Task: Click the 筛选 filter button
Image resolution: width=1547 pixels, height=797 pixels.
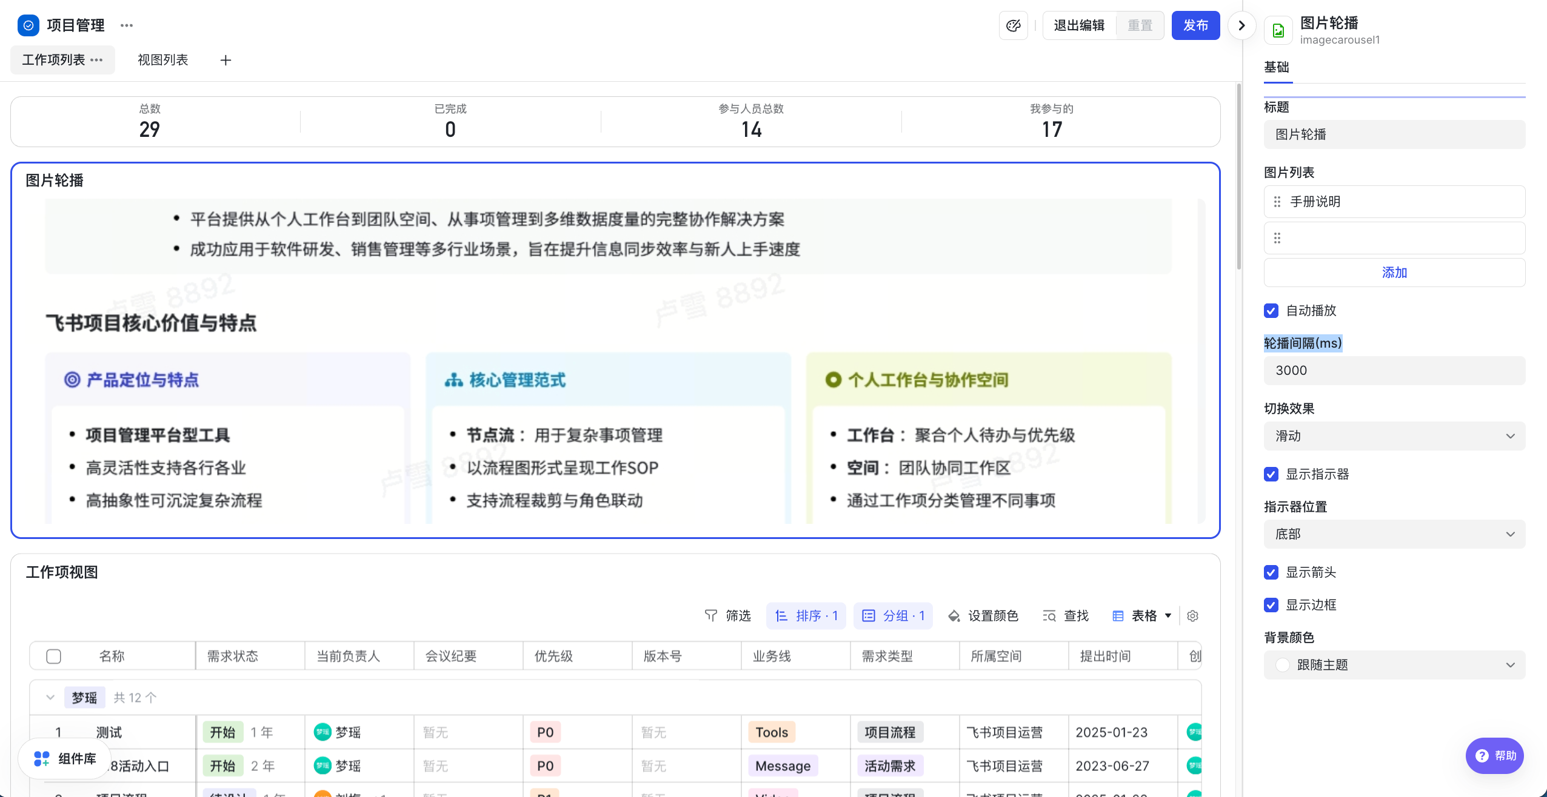Action: tap(727, 616)
